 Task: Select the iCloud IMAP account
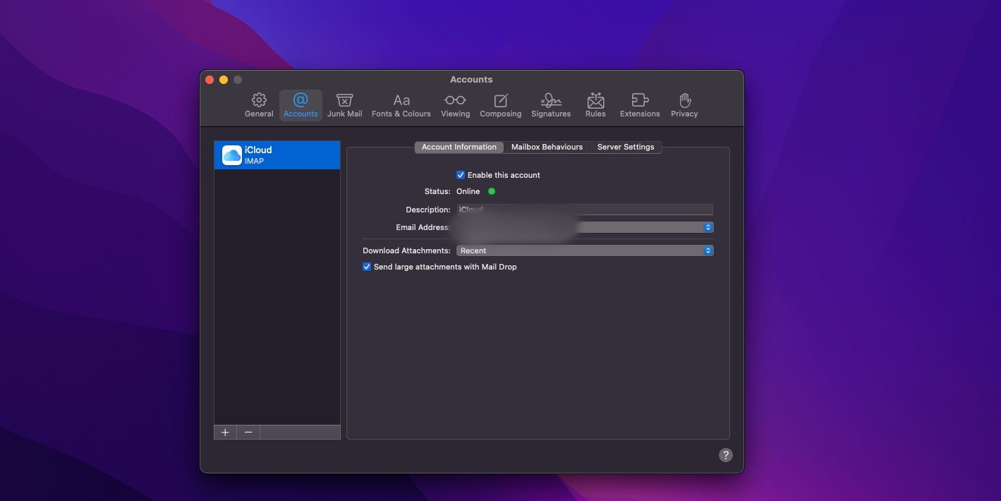point(277,154)
